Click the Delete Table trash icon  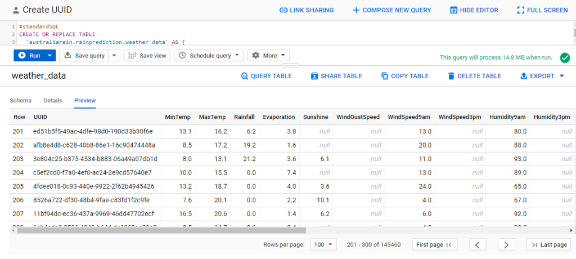(451, 76)
